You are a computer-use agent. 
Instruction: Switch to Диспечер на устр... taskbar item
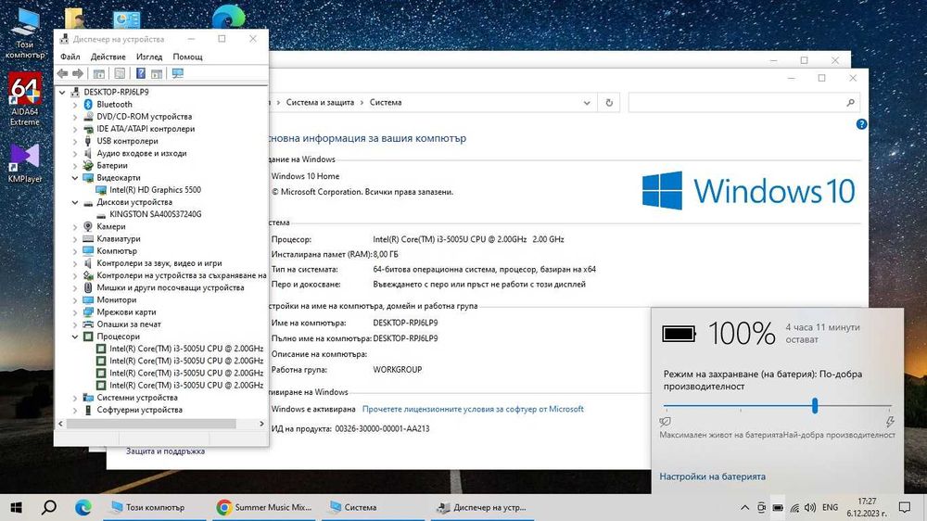tap(482, 507)
